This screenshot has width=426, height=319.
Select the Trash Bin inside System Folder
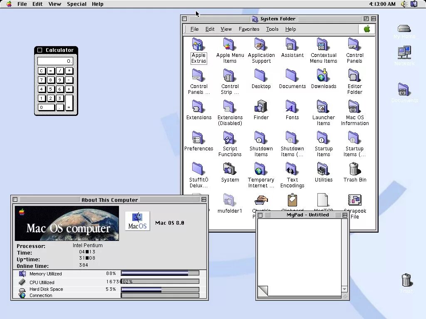coord(354,169)
